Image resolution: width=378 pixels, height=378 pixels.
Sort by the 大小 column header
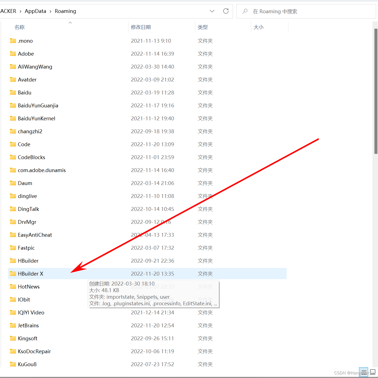pyautogui.click(x=258, y=27)
